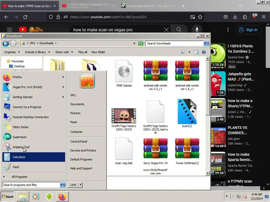Image resolution: width=270 pixels, height=202 pixels.
Task: Select android-sdk-windows-1.6_r1 archive
Action: (187, 75)
